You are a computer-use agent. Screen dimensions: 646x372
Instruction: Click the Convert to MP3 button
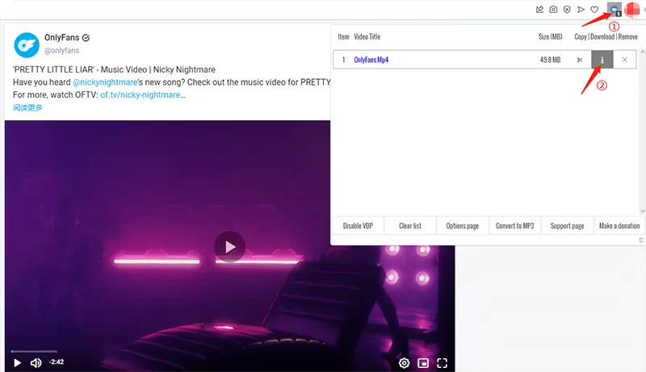click(x=514, y=226)
